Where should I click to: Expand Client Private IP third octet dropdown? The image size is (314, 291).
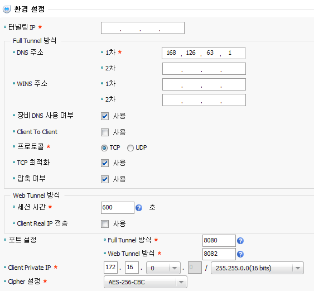click(x=163, y=268)
